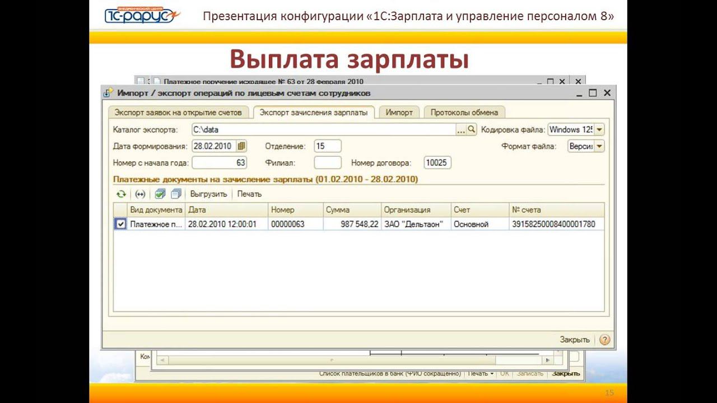Screen dimensions: 717x403
Task: Click the Выгрузить button
Action: pyautogui.click(x=209, y=194)
